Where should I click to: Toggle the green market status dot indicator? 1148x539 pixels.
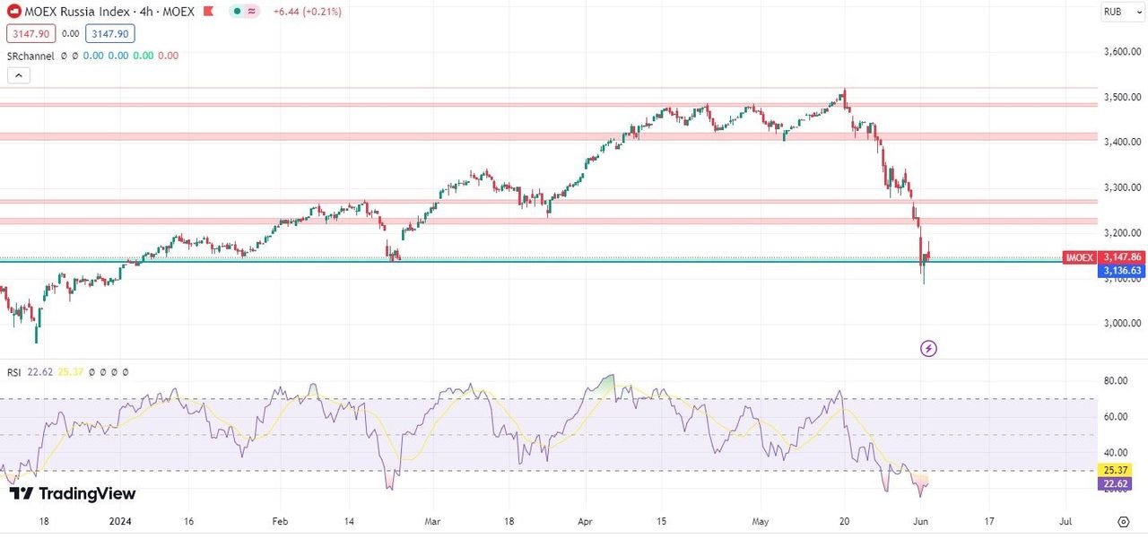(x=237, y=12)
